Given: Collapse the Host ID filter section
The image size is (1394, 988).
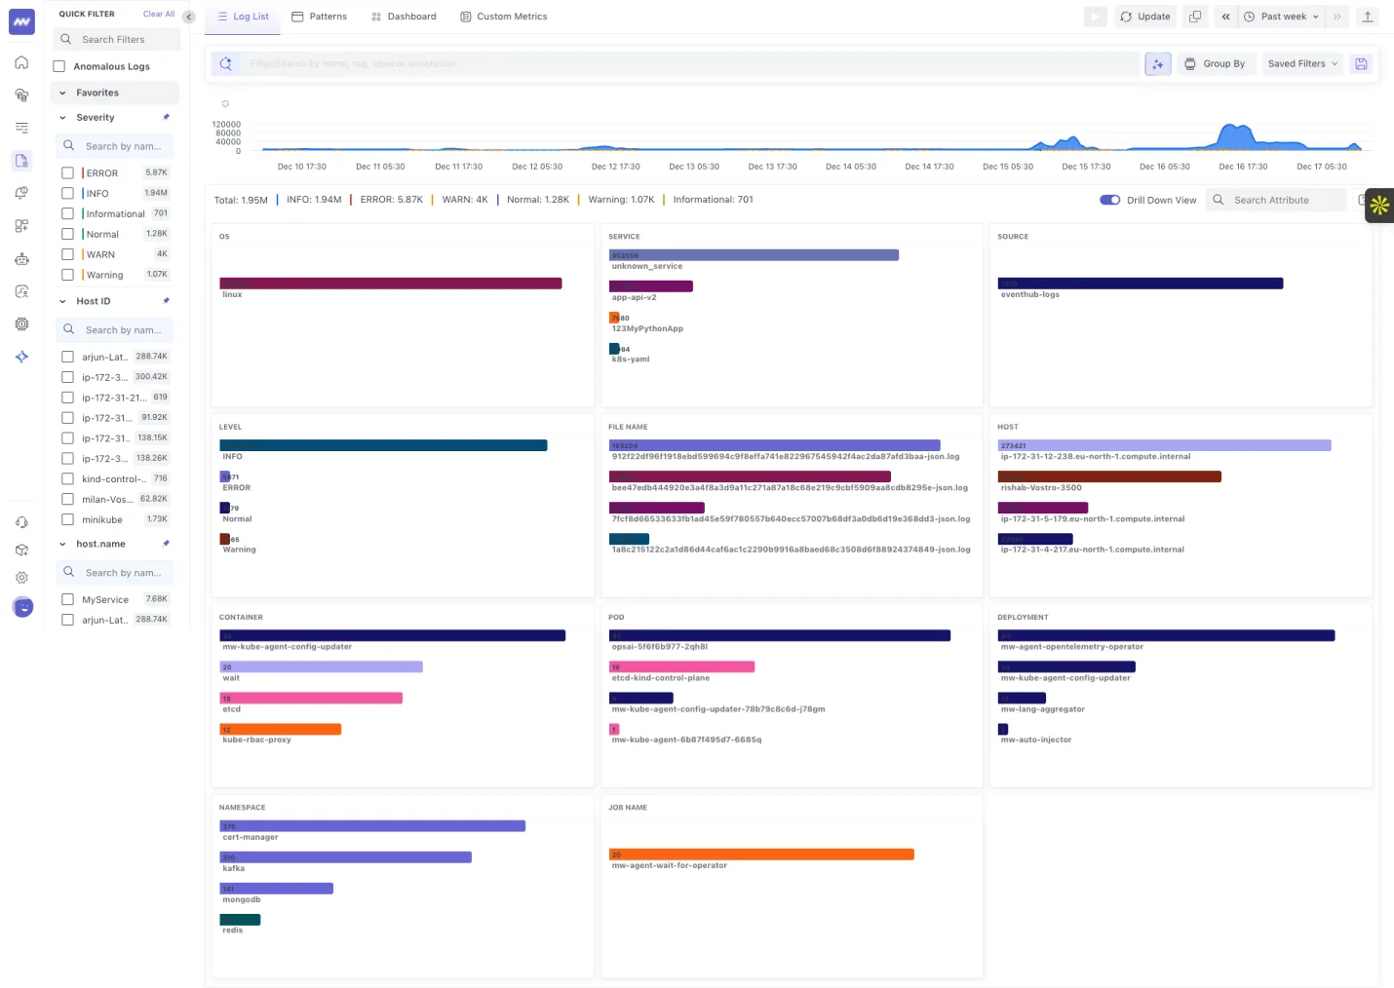Looking at the screenshot, I should pyautogui.click(x=62, y=302).
